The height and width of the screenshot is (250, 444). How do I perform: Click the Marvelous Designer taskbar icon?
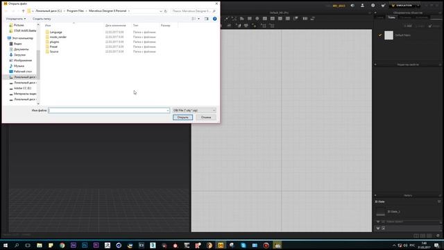coord(221,245)
